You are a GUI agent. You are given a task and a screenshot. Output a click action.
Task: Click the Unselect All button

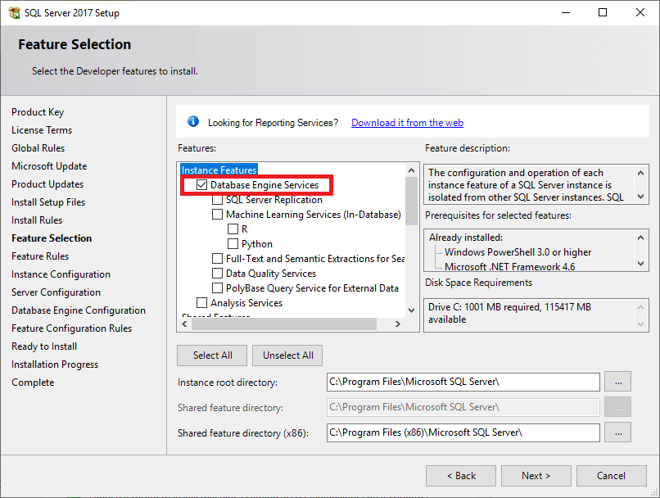point(288,355)
